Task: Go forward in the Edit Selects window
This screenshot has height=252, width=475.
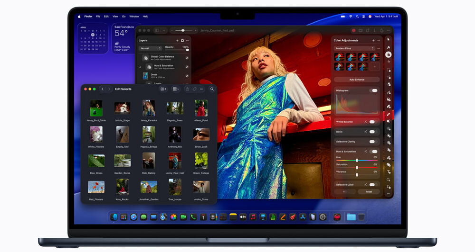Action: (x=109, y=89)
